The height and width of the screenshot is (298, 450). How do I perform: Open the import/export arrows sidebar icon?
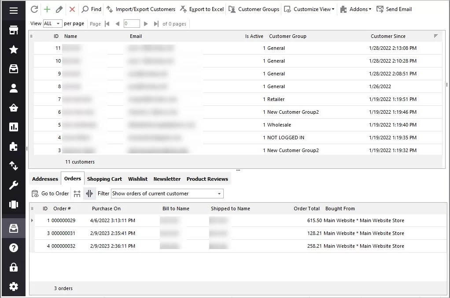click(14, 166)
